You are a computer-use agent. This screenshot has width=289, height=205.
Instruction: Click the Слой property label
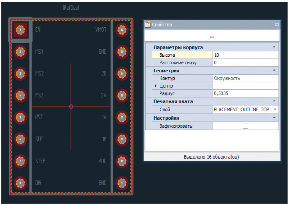[x=164, y=109]
